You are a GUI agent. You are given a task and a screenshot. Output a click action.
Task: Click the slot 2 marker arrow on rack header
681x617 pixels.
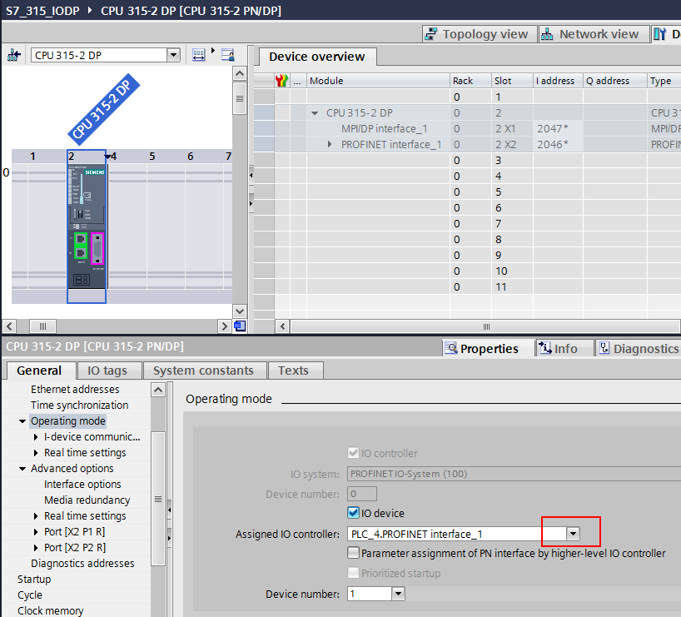[107, 157]
